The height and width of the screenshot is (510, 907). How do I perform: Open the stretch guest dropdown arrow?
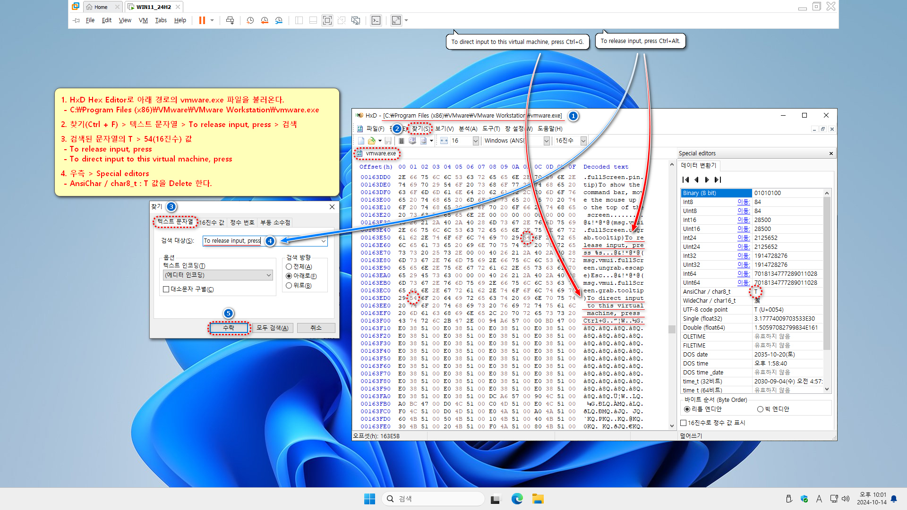point(406,20)
